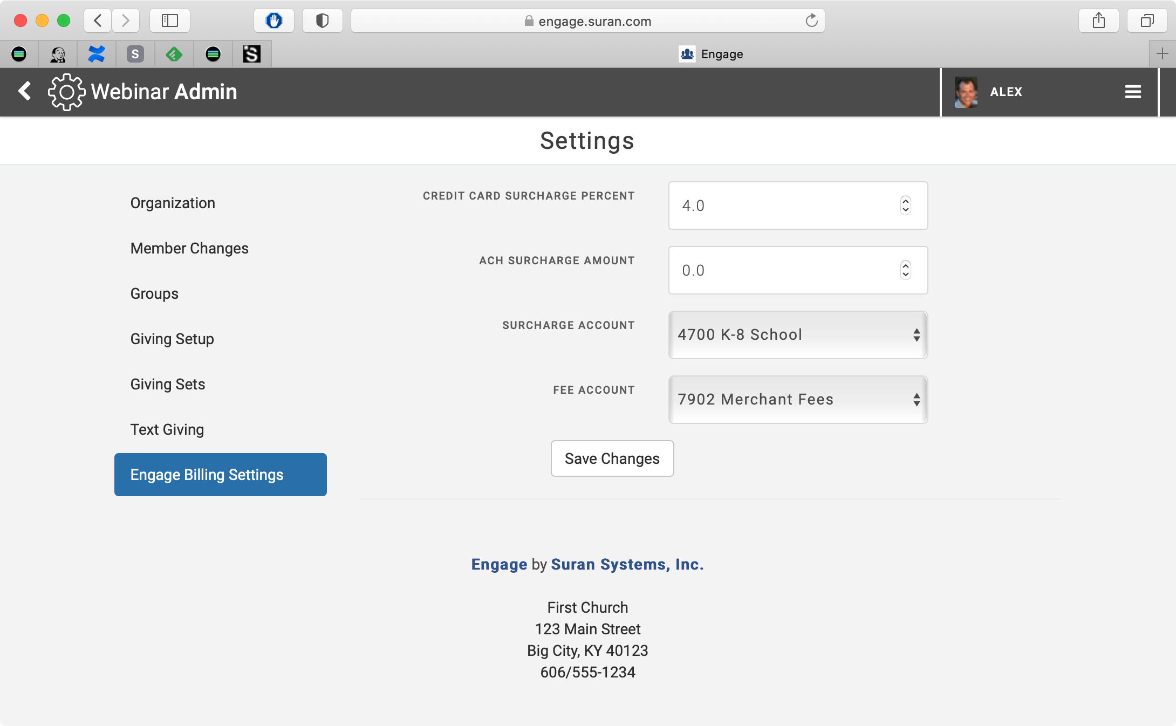Open the Confluence pinned tab
1176x726 pixels.
97,54
